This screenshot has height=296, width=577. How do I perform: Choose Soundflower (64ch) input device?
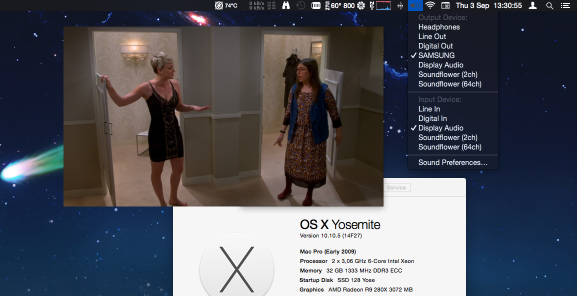pos(453,147)
